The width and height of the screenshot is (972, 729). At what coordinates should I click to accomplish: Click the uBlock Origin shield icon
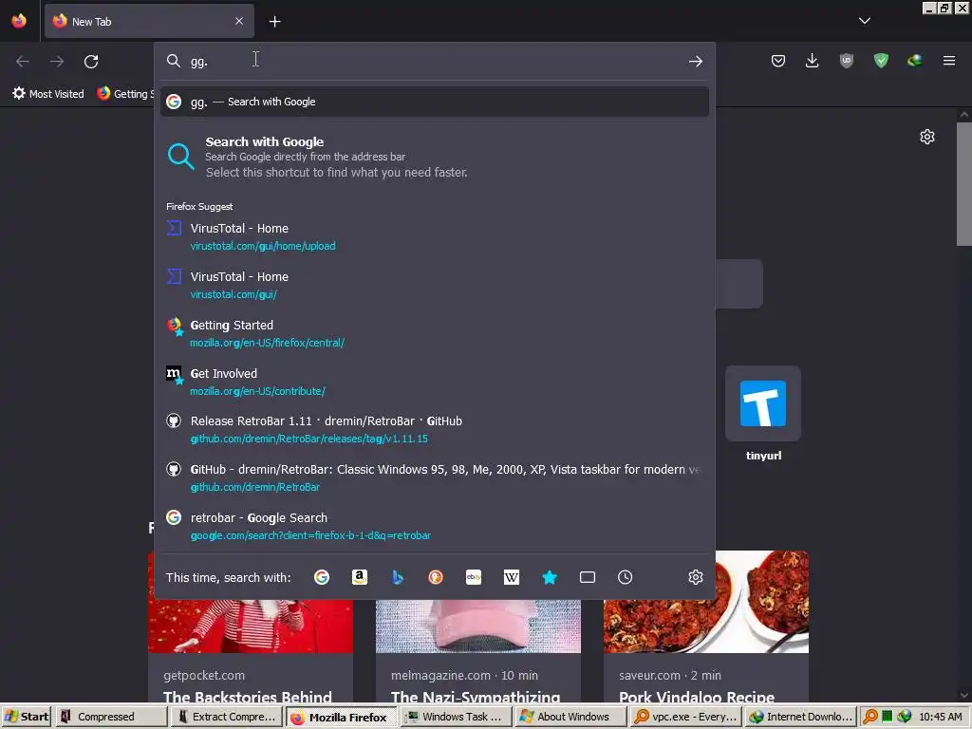coord(846,61)
